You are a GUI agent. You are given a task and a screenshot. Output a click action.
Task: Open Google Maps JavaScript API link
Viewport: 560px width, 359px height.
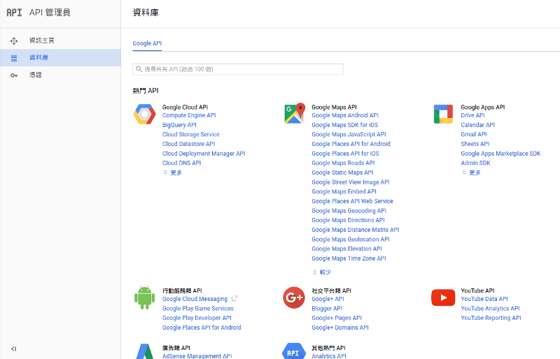(x=349, y=134)
